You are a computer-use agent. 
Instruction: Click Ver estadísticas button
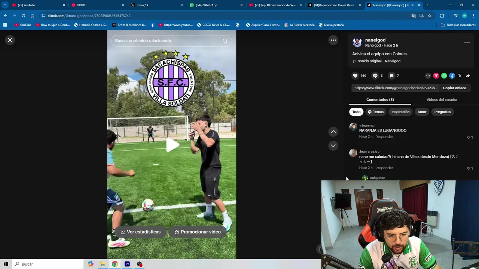click(x=140, y=232)
